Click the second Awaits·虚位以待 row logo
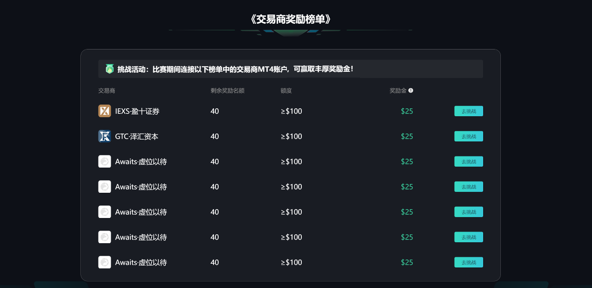The height and width of the screenshot is (288, 592). click(x=105, y=187)
